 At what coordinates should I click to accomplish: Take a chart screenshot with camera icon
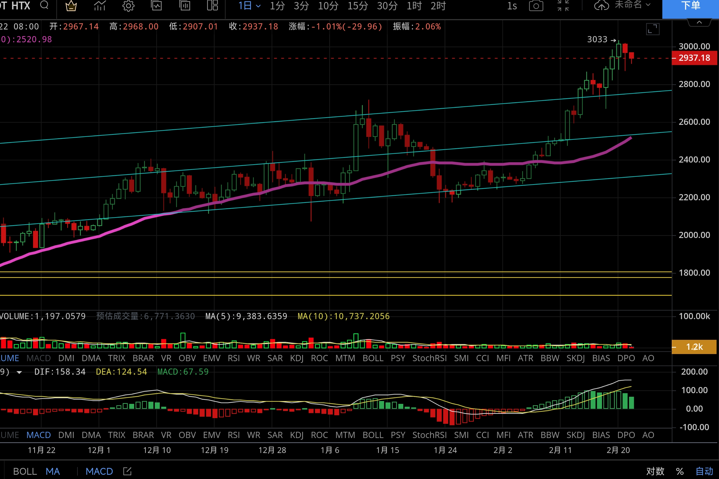(x=536, y=6)
